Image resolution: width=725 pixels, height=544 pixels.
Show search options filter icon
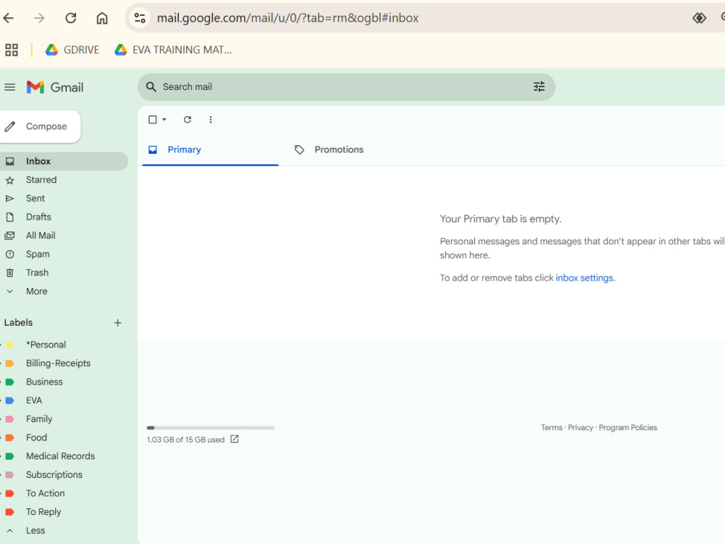[539, 87]
